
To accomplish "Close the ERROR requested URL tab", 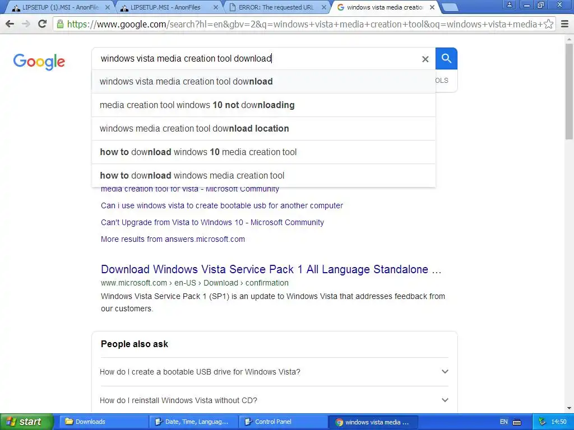I will [x=323, y=7].
